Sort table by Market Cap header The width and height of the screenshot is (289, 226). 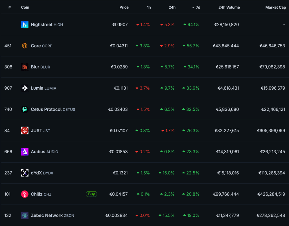[275, 7]
